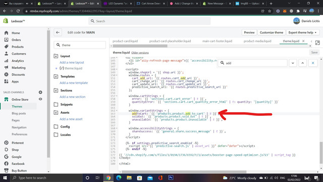The image size is (323, 182).
Task: Open Home in the Shopify sidebar
Action: click(16, 33)
